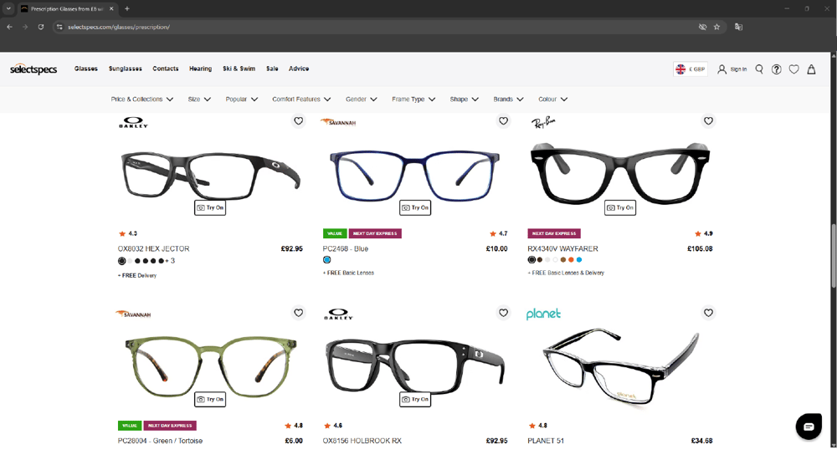Open the site search magnifier icon
837x470 pixels.
pyautogui.click(x=759, y=69)
